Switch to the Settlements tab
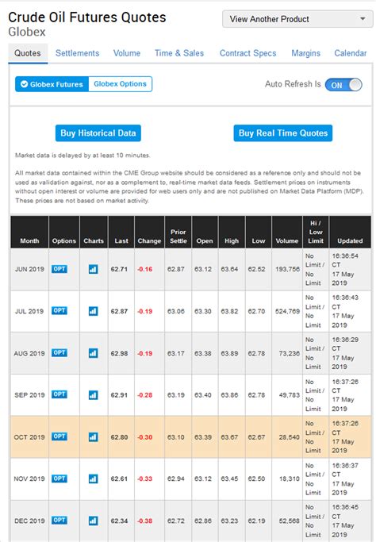Viewport: 376px width, 542px height. point(77,53)
